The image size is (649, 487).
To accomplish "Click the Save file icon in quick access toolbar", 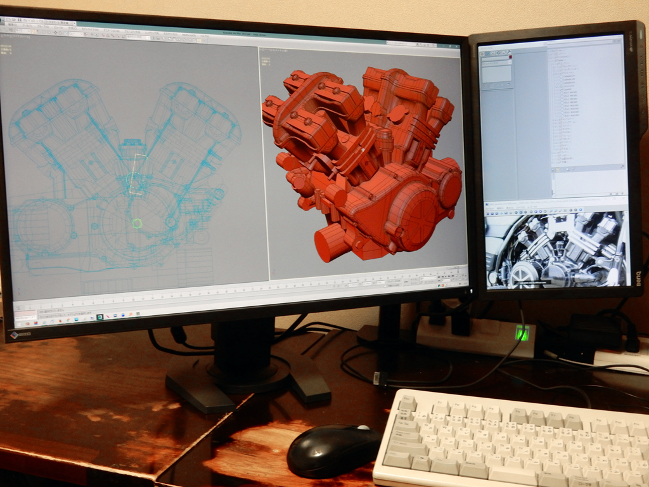I will point(20,20).
